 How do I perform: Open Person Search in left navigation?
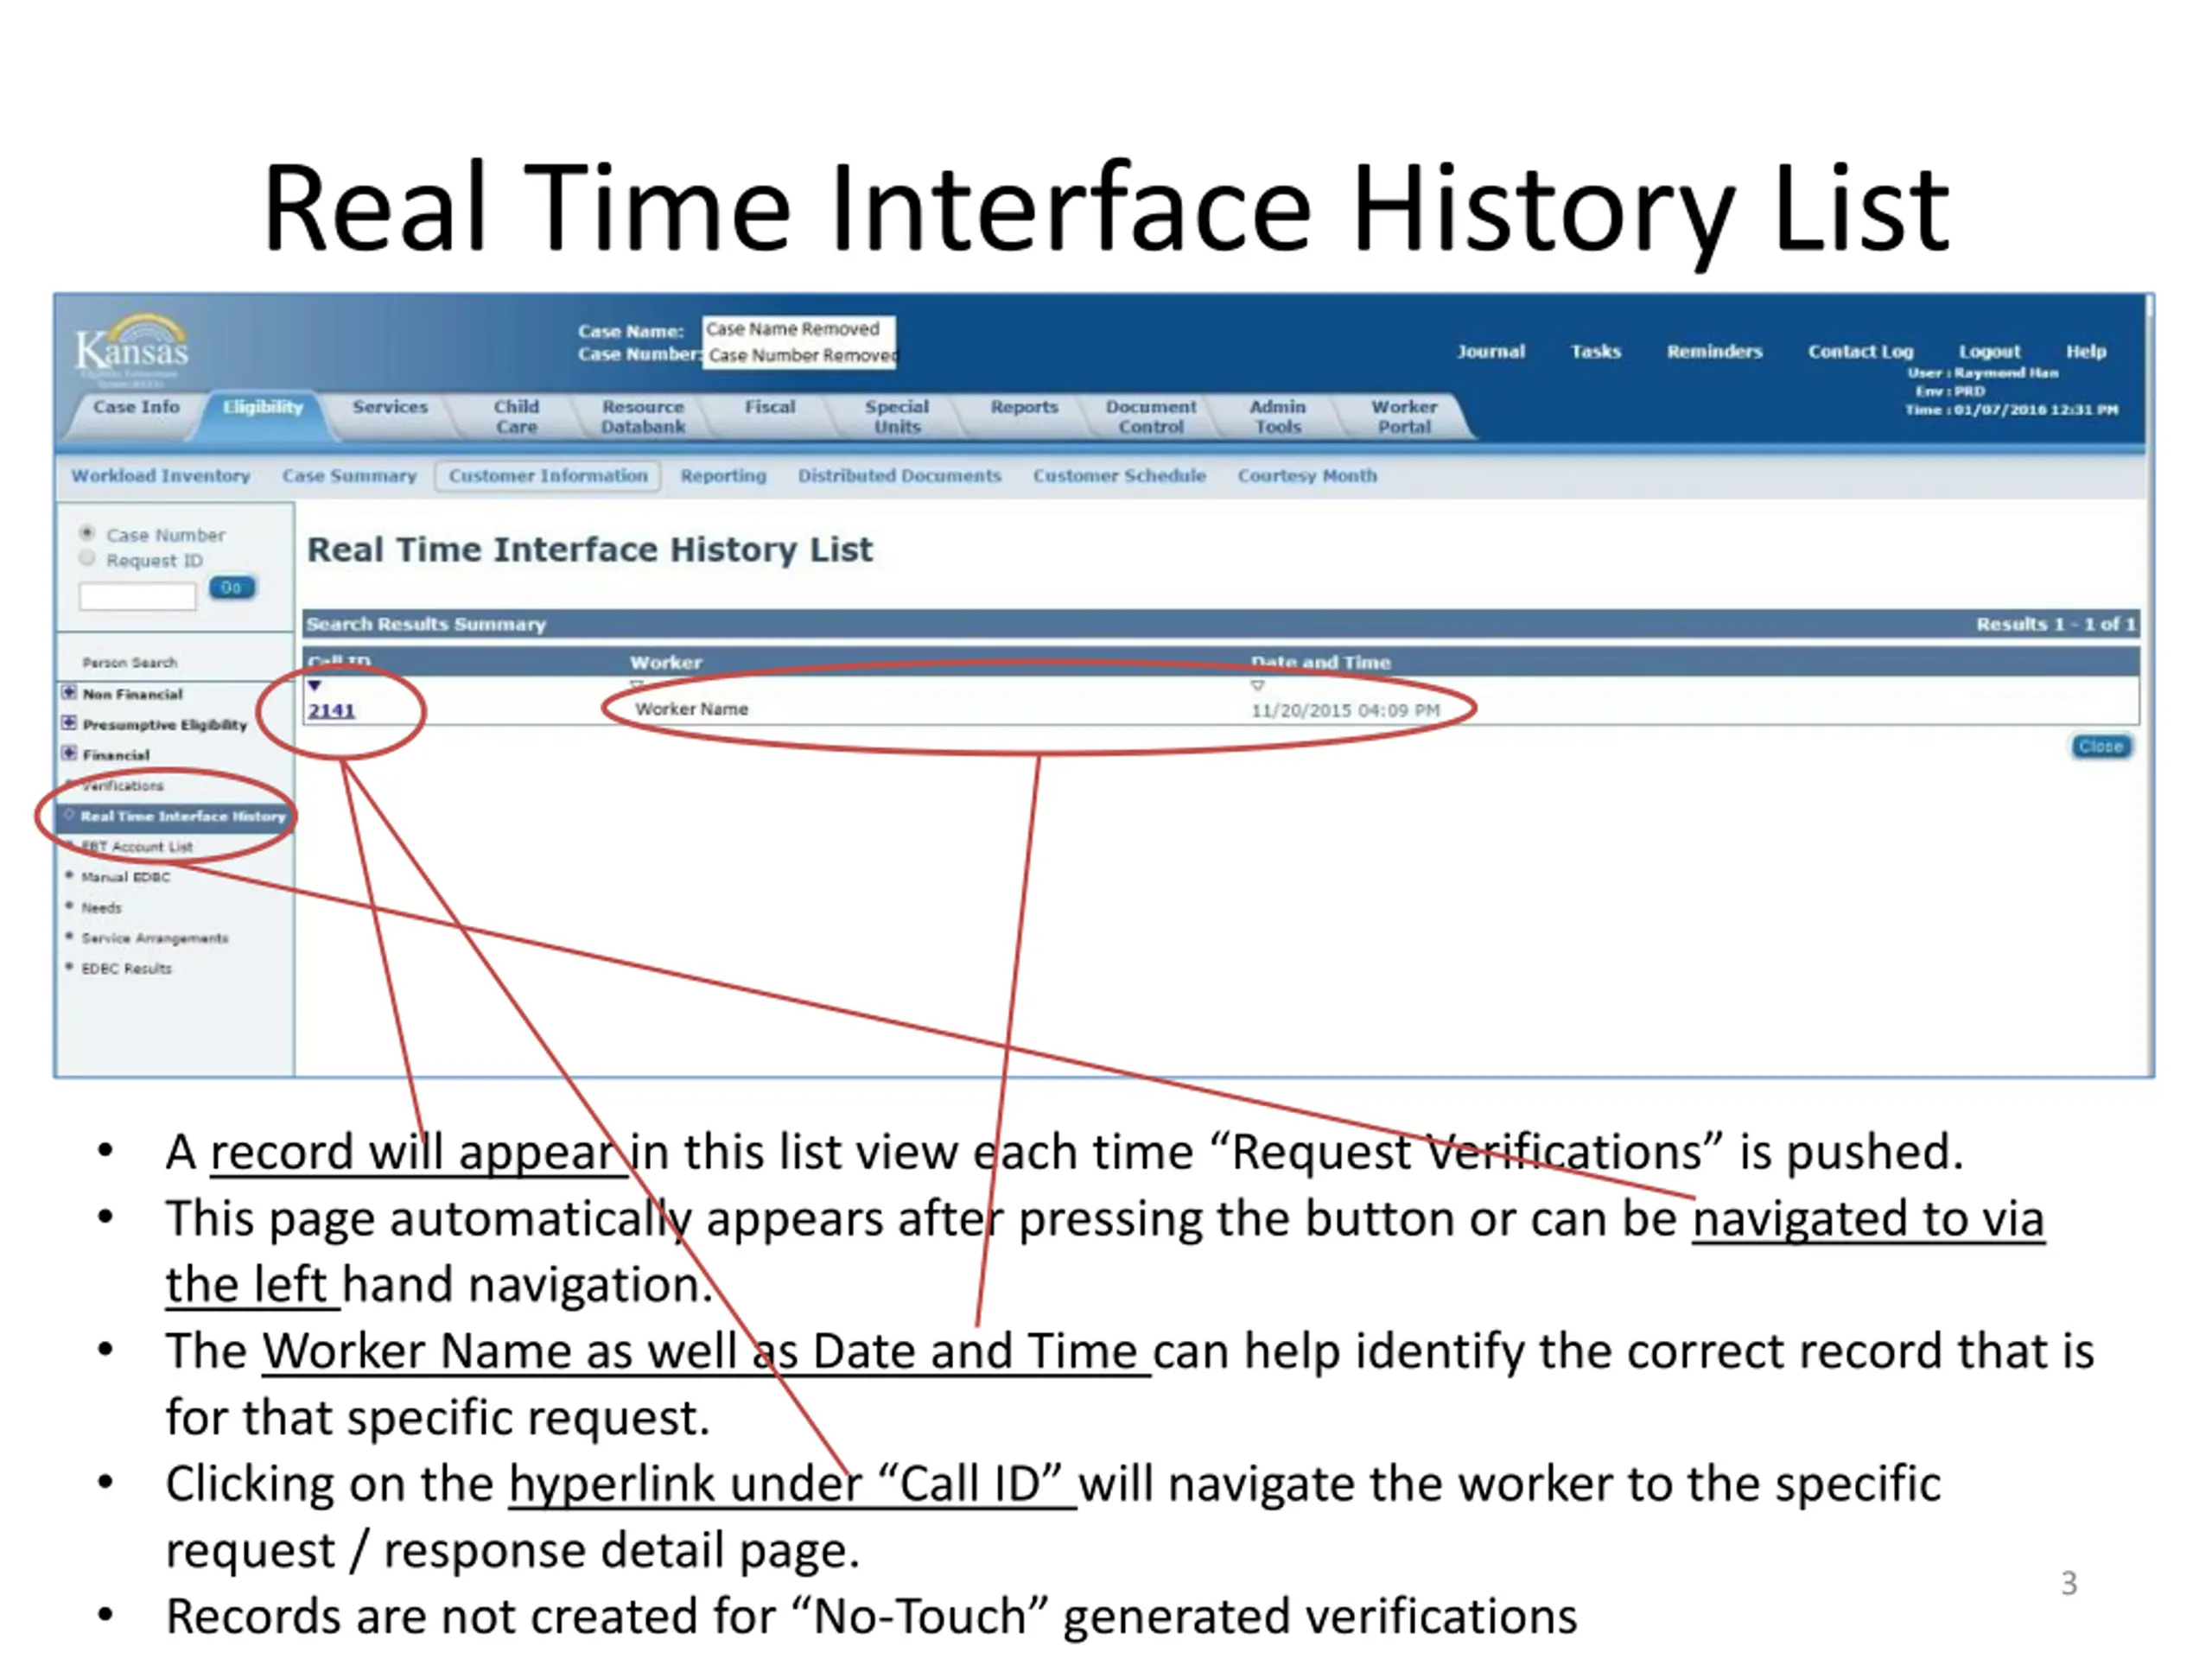(x=130, y=663)
